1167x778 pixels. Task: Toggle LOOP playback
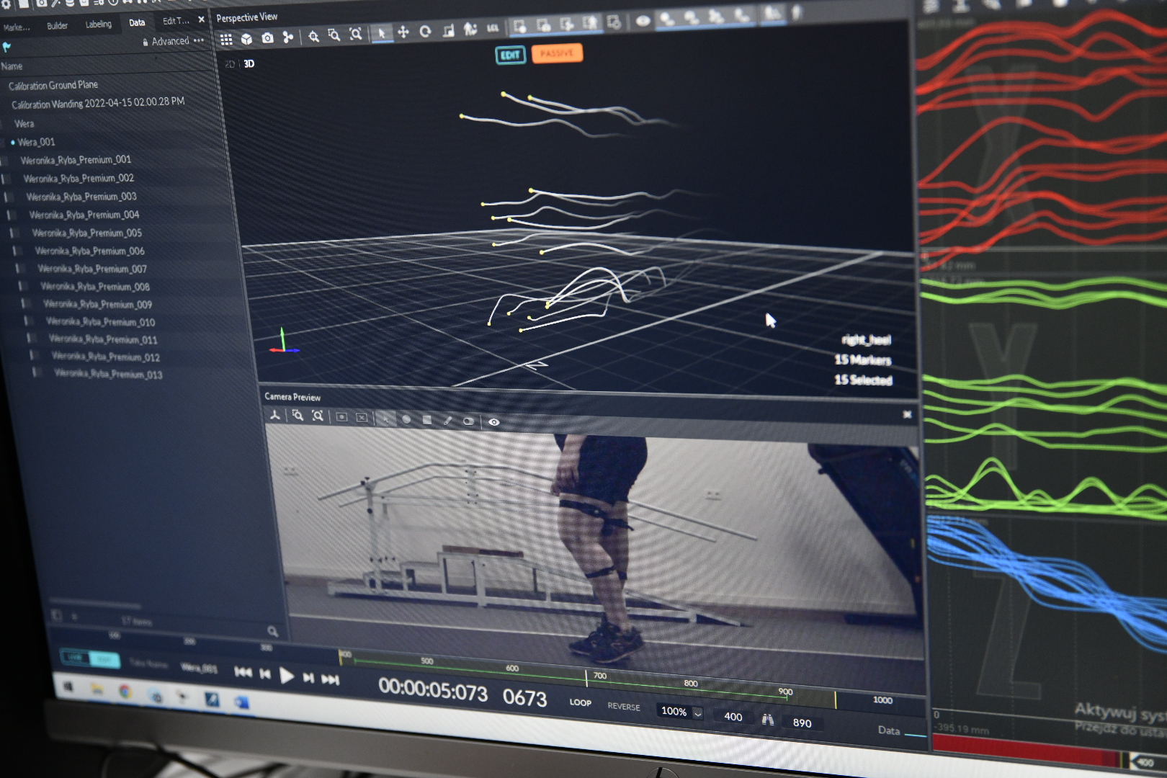[x=581, y=702]
